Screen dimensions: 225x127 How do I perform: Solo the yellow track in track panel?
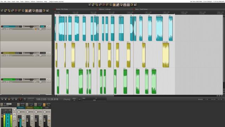click(x=50, y=53)
